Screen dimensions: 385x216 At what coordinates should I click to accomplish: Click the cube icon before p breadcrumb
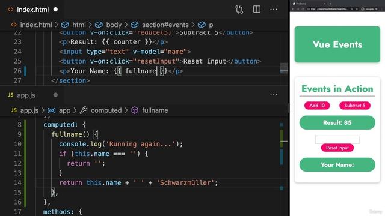click(x=202, y=25)
